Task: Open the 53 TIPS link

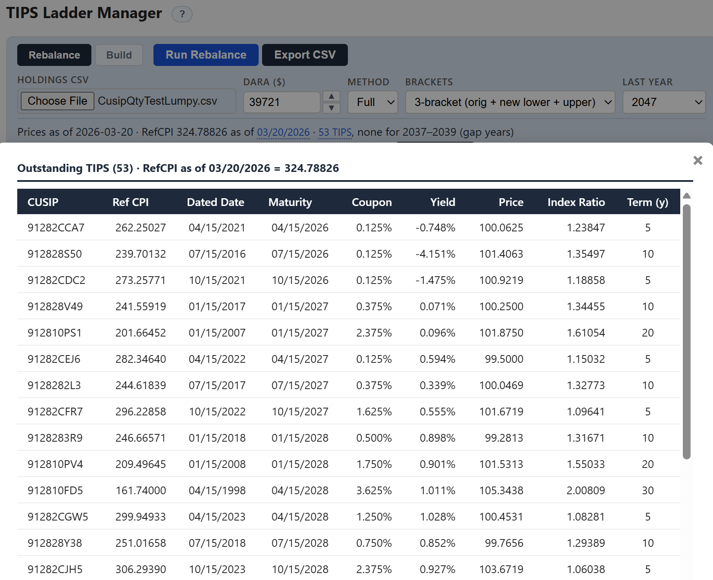Action: [335, 132]
